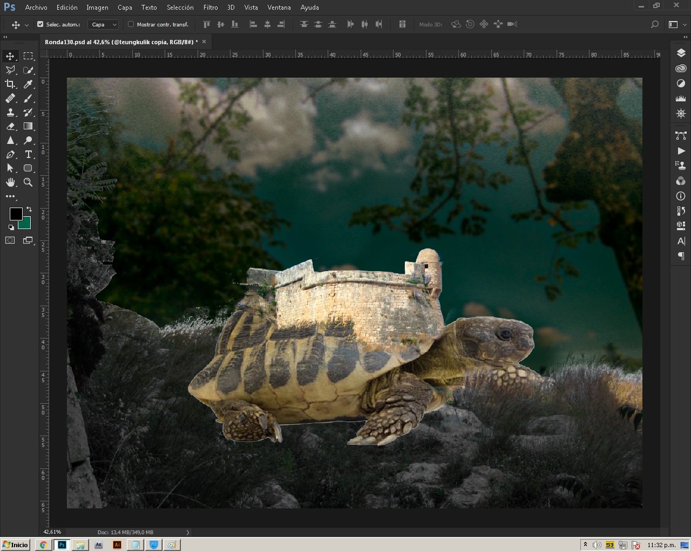Select the History Brush tool

tap(28, 112)
